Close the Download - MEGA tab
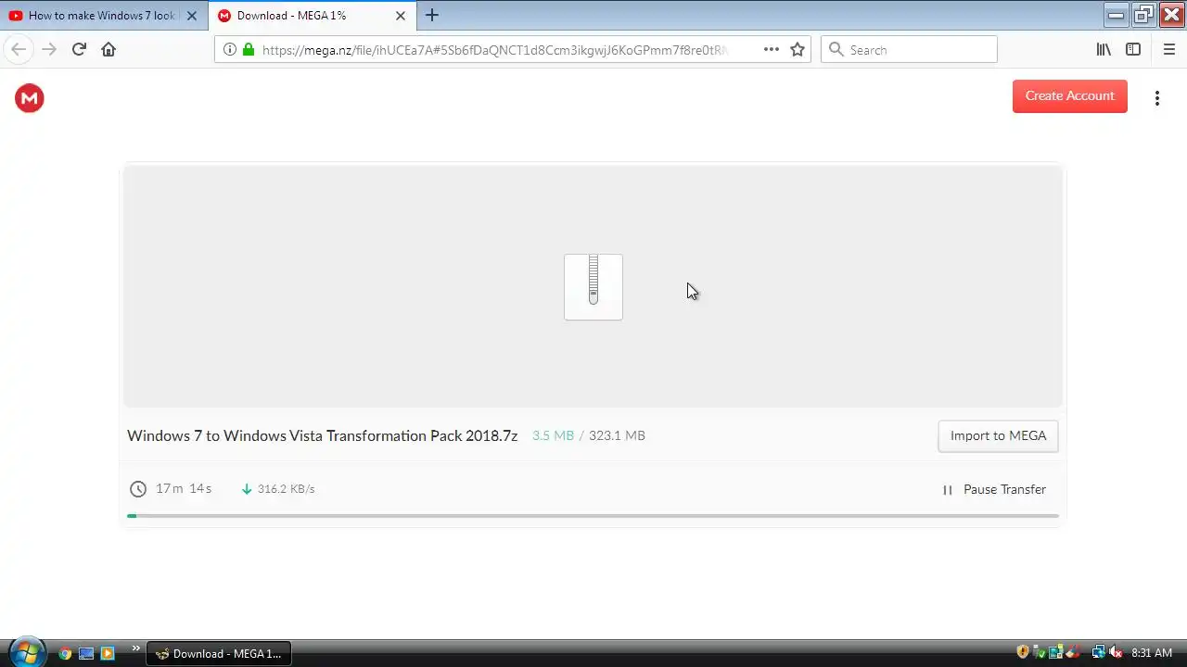The image size is (1187, 667). coord(401,16)
